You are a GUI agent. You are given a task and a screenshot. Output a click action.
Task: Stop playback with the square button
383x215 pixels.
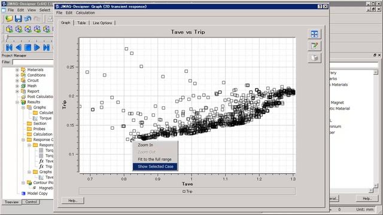pos(28,47)
